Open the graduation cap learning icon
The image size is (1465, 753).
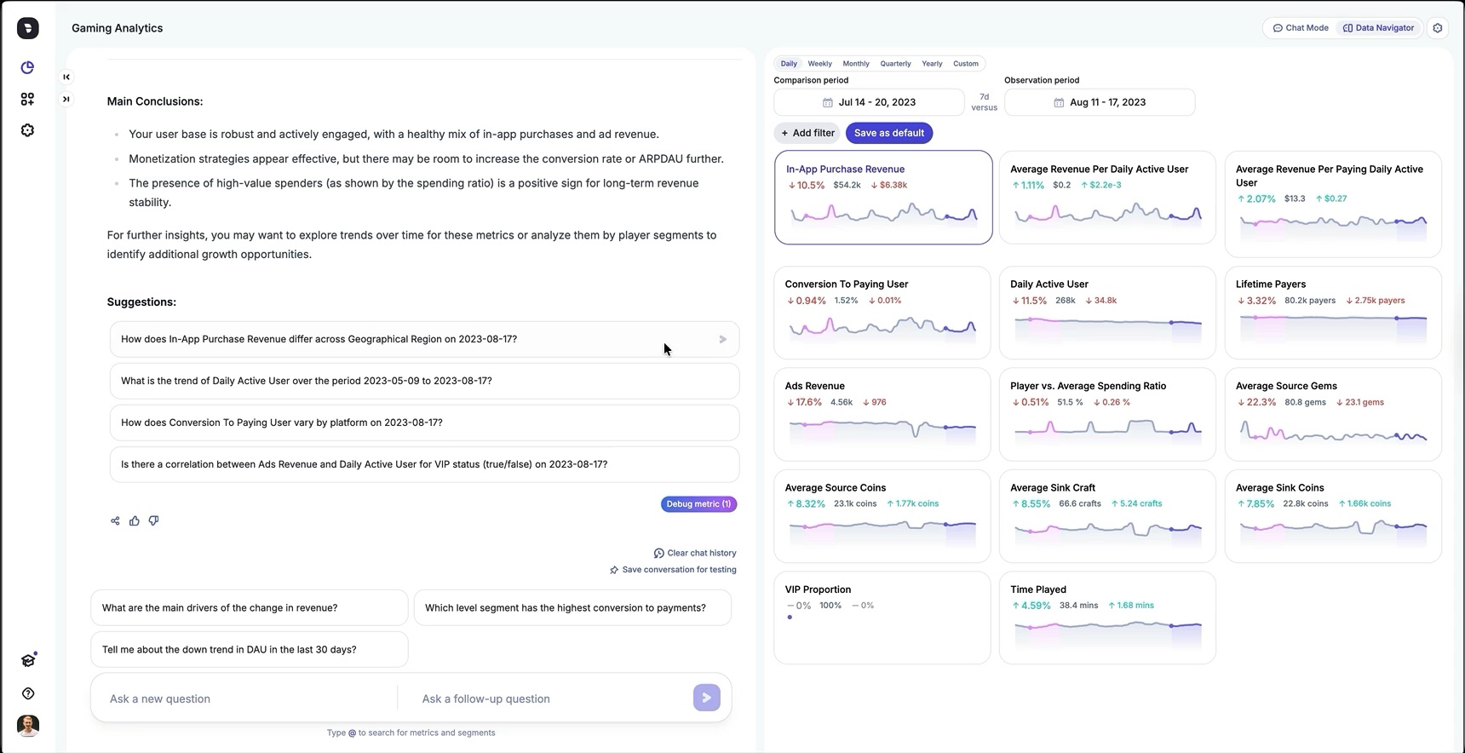coord(28,660)
